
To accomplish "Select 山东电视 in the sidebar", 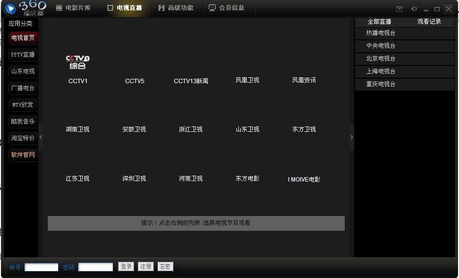I will (23, 71).
